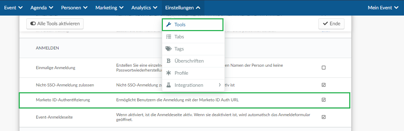Screen dimensions: 404x131
Task: Toggle the Event-Anmeldeseite checkbox
Action: pos(324,117)
